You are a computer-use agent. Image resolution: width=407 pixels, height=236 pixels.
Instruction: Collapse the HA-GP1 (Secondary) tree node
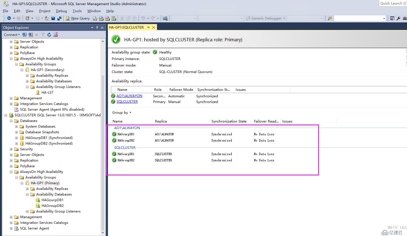click(x=22, y=70)
